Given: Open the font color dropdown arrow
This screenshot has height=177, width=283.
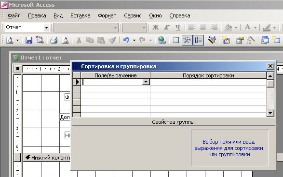Looking at the screenshot, I should (255, 28).
